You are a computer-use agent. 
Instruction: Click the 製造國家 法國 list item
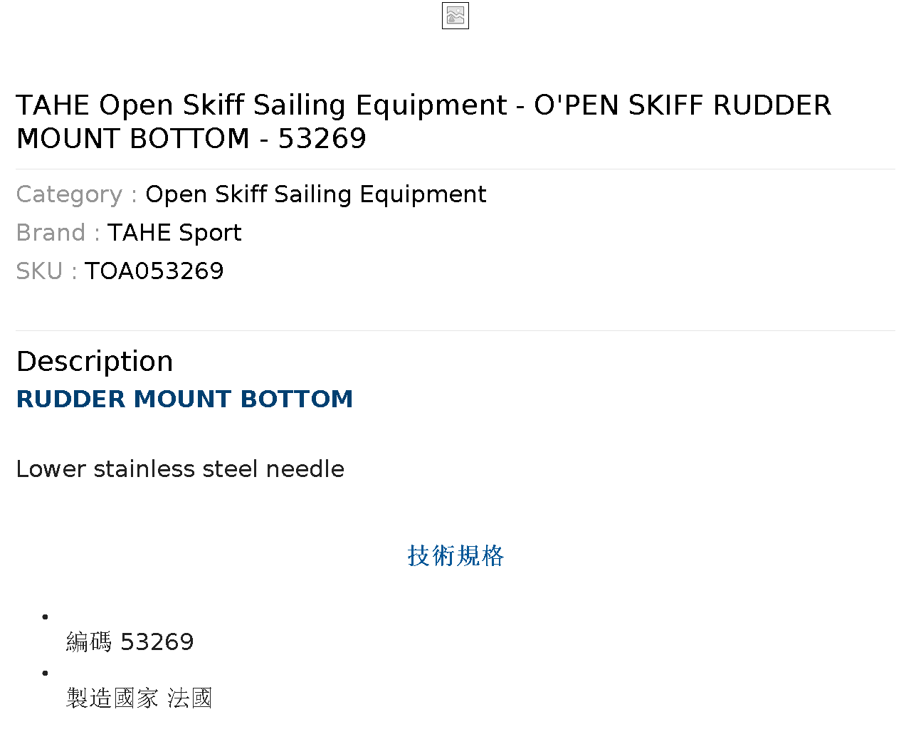coord(139,698)
